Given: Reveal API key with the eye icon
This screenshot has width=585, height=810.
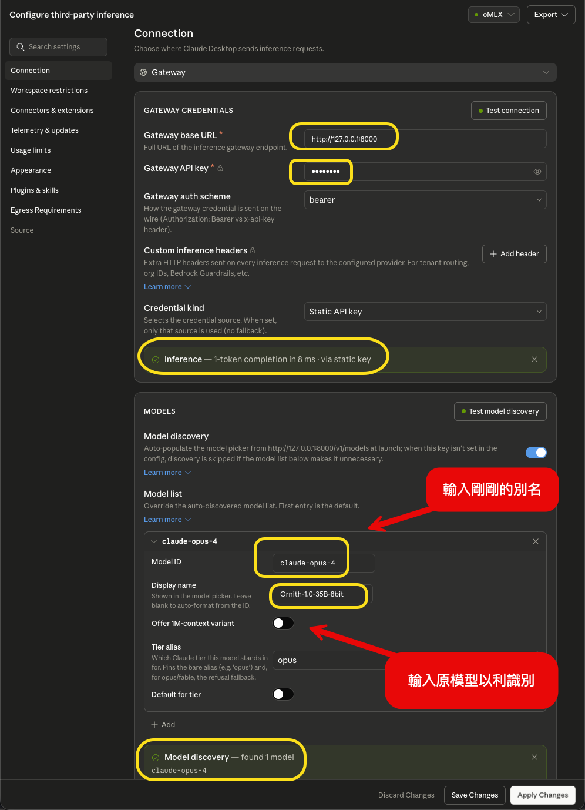Looking at the screenshot, I should click(x=537, y=172).
